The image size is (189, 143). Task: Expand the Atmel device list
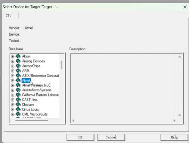[x=13, y=81]
